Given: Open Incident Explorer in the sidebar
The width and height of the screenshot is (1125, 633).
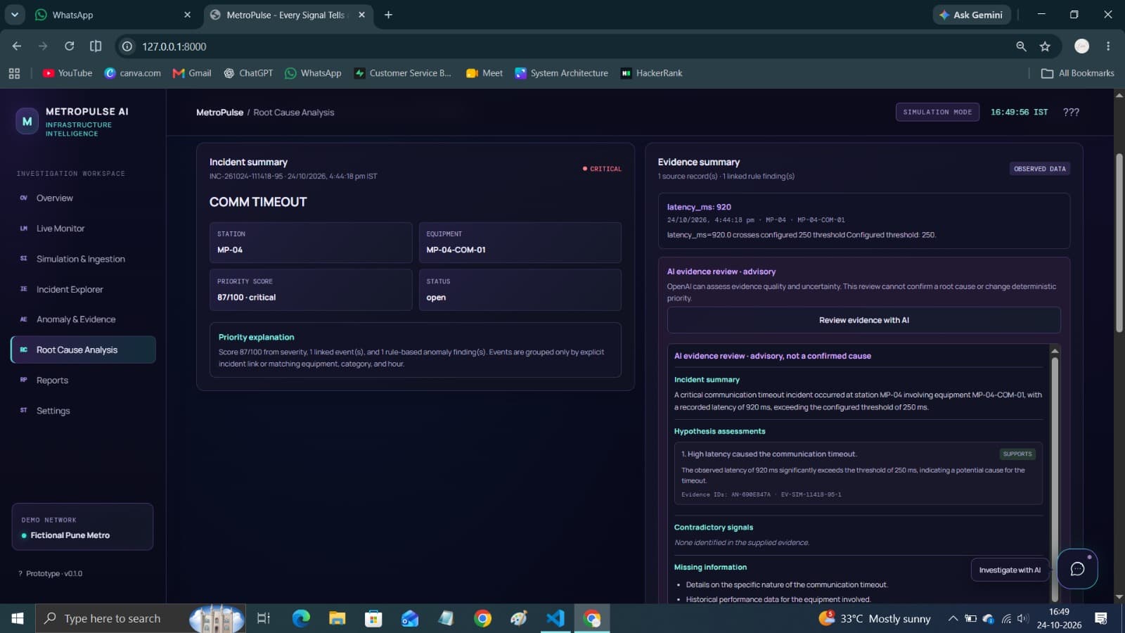Looking at the screenshot, I should [x=83, y=289].
